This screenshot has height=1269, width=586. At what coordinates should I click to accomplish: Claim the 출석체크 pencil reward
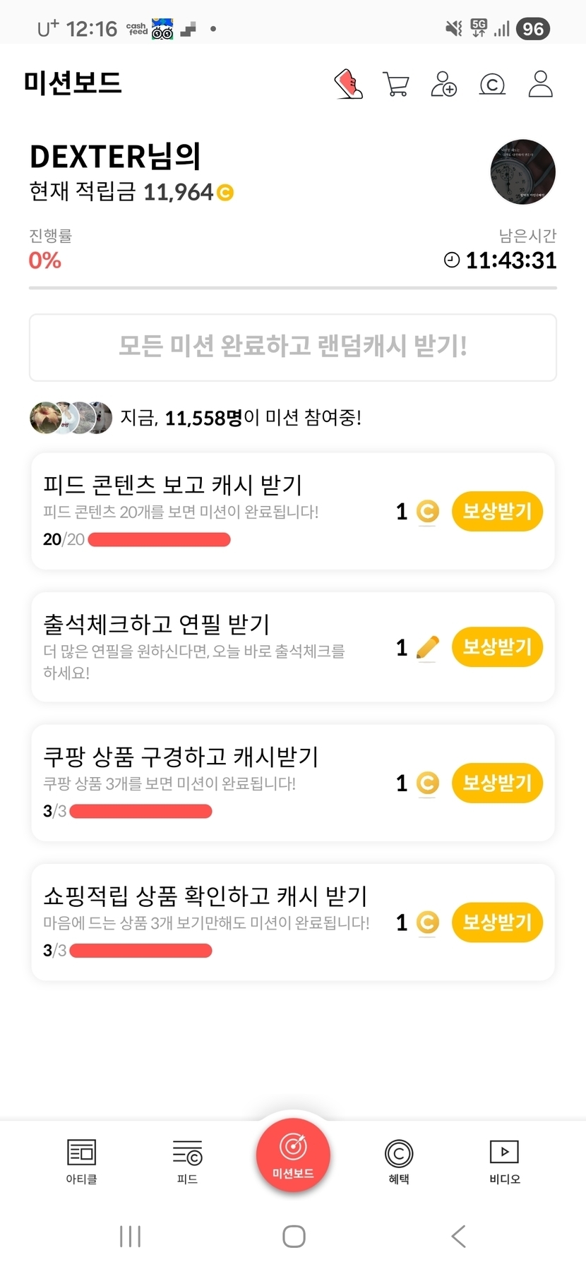(x=497, y=646)
